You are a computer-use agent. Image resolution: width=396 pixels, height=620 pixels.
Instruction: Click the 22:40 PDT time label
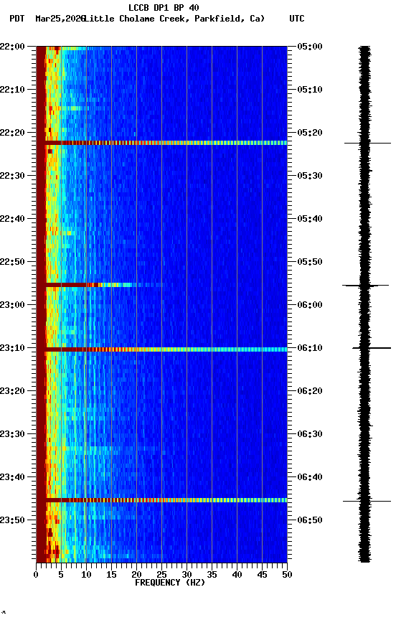point(12,219)
